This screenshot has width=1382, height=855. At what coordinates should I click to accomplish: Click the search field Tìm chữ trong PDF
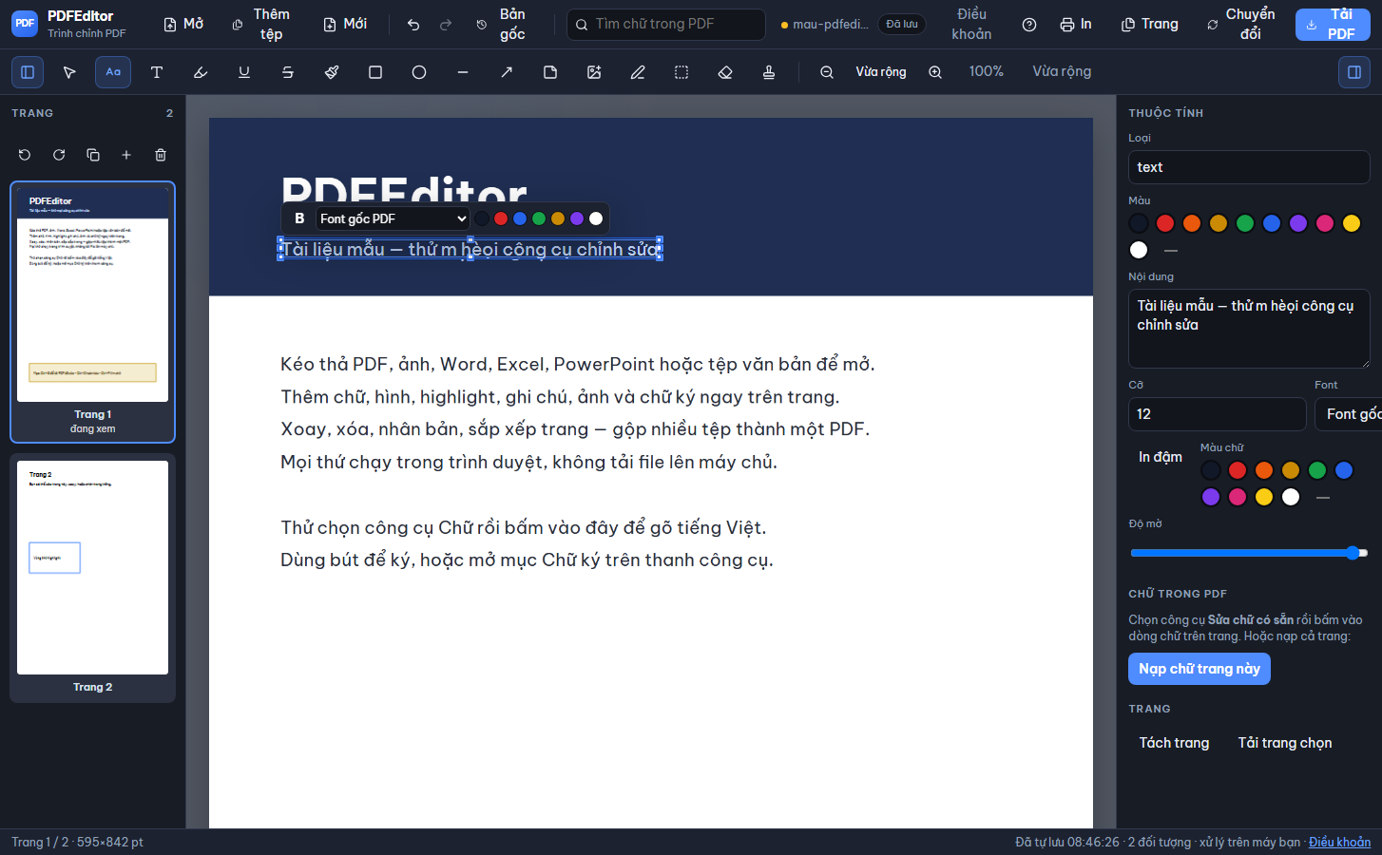pyautogui.click(x=666, y=24)
